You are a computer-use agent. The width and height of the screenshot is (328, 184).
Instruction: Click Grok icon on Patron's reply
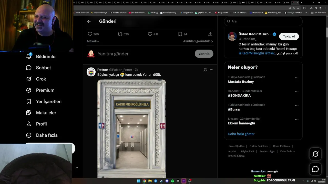206,70
